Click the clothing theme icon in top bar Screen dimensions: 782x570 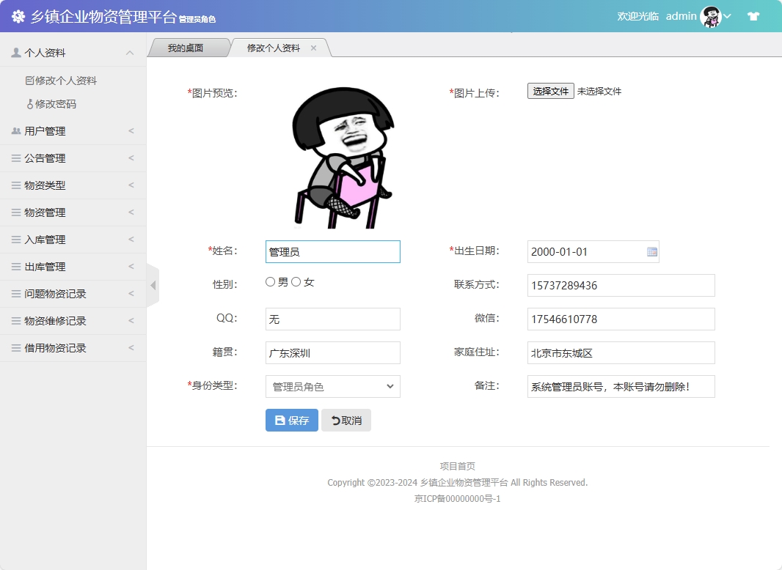click(753, 15)
